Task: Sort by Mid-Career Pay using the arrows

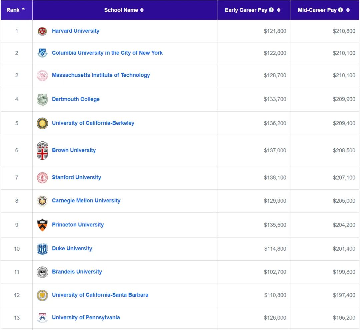Action: point(348,10)
